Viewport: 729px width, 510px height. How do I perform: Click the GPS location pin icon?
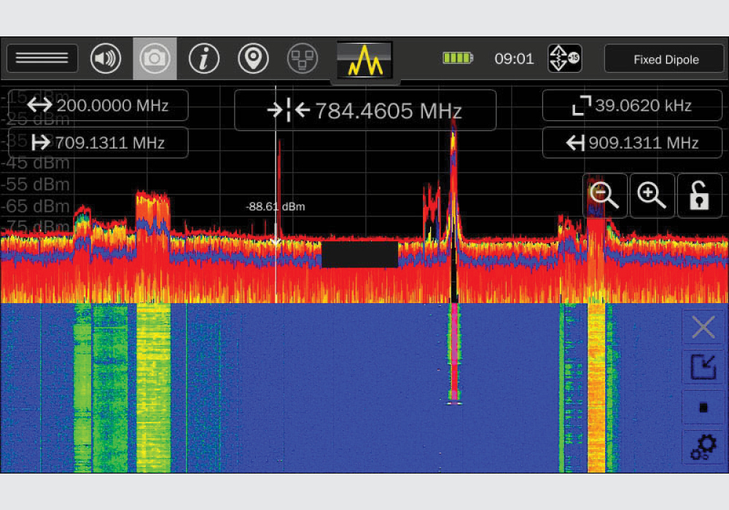pos(253,59)
